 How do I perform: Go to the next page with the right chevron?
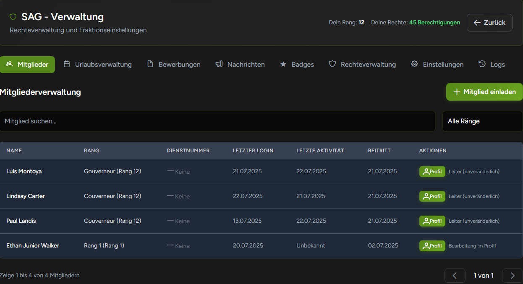pyautogui.click(x=512, y=276)
